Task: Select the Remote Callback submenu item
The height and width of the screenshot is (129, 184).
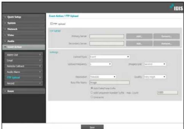Action: coord(23,66)
